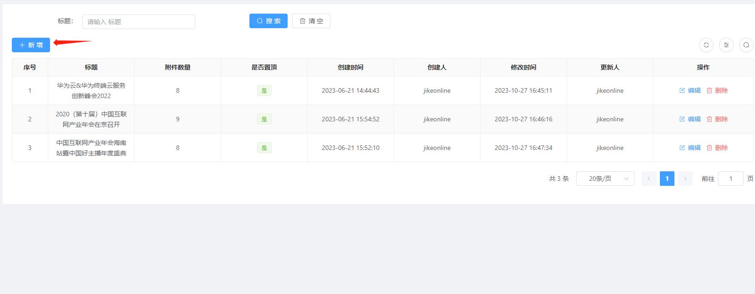The width and height of the screenshot is (755, 294).
Task: Go to previous page arrow
Action: [x=649, y=179]
